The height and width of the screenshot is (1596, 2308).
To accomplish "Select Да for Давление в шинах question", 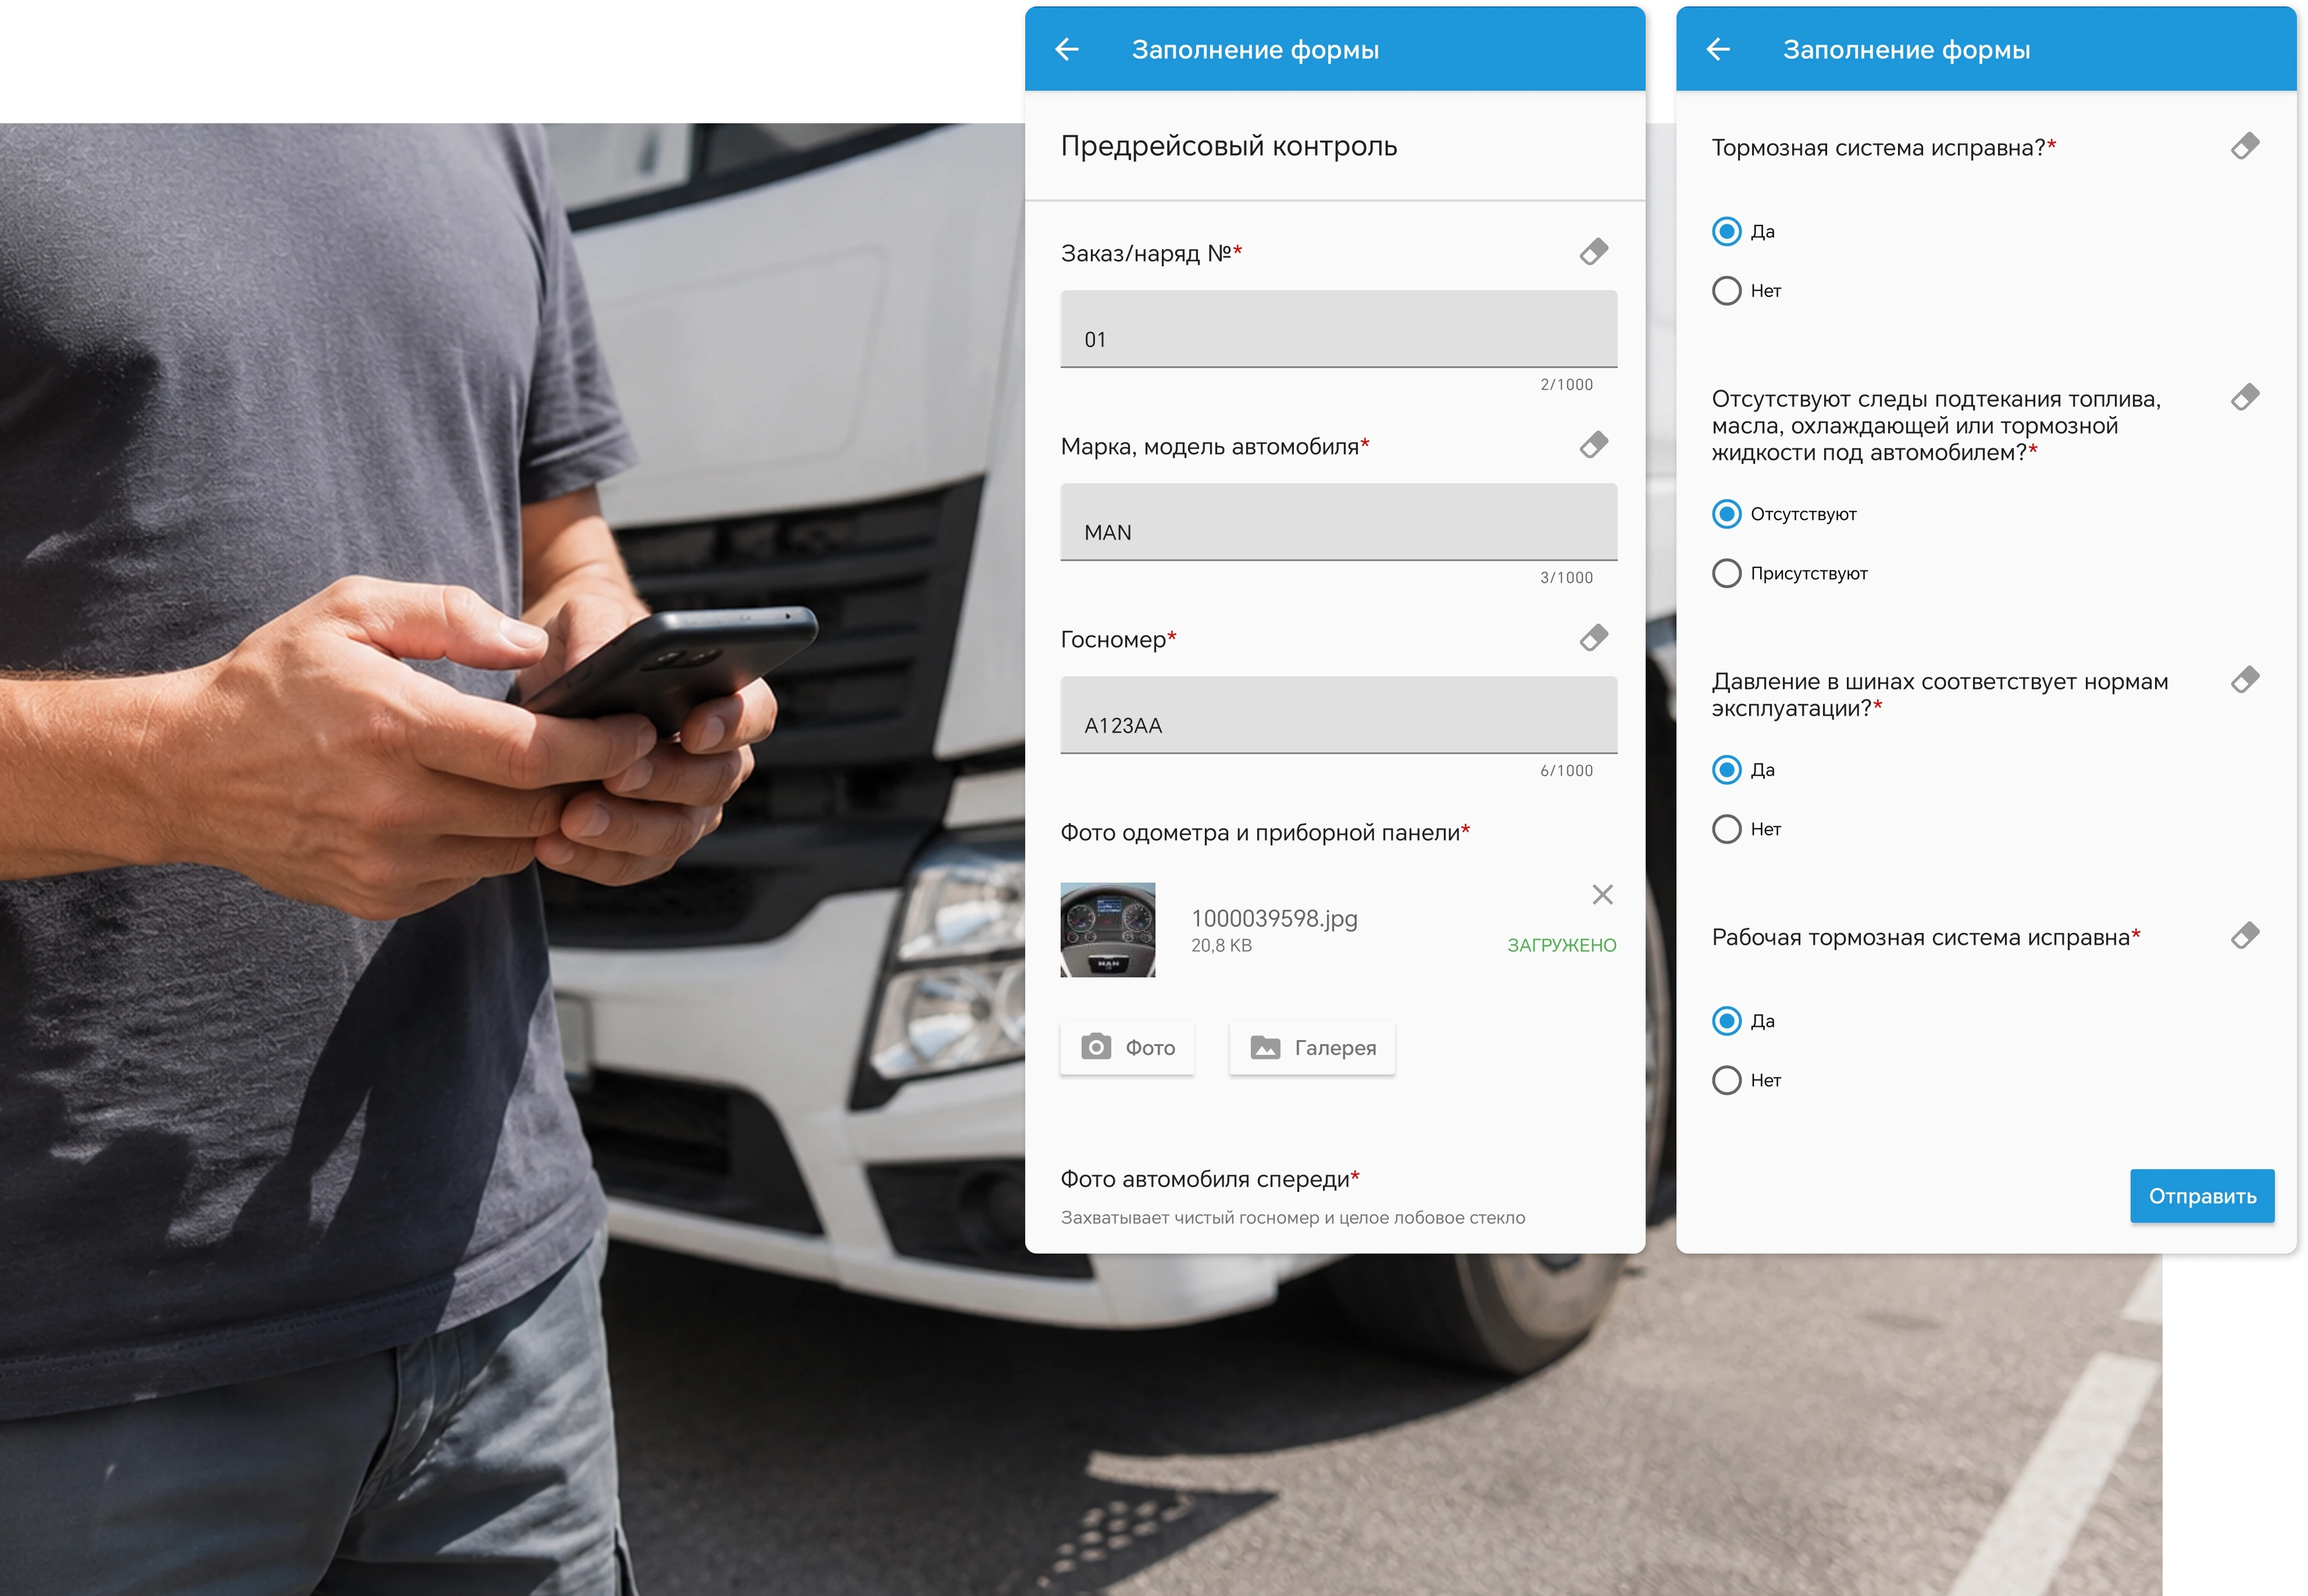I will pos(1727,770).
